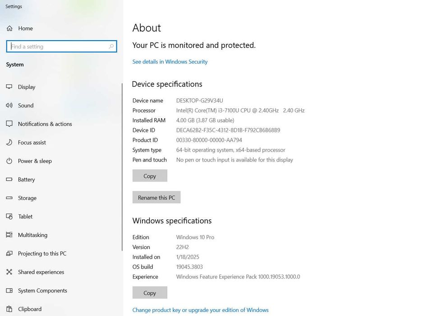Click Rename this PC button

point(156,197)
